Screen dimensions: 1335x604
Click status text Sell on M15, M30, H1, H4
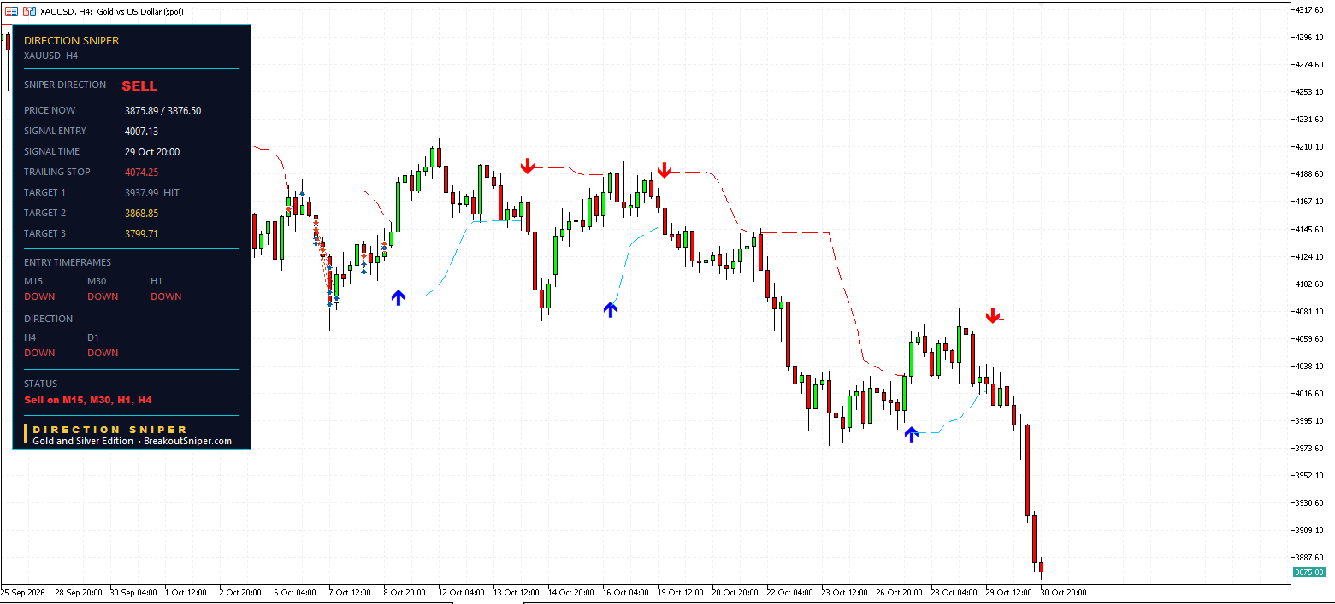[x=88, y=400]
